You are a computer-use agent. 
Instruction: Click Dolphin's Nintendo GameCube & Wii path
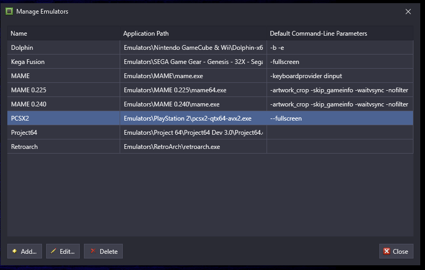[x=193, y=47]
